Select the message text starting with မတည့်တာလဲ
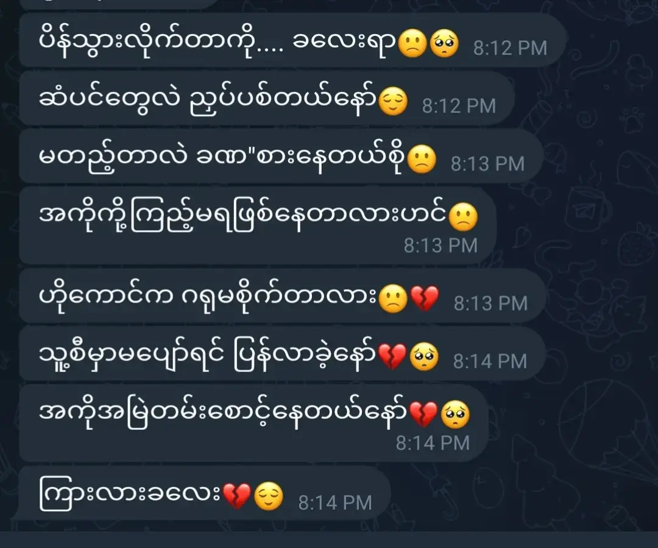Viewport: 658px width, 548px height. [x=222, y=159]
